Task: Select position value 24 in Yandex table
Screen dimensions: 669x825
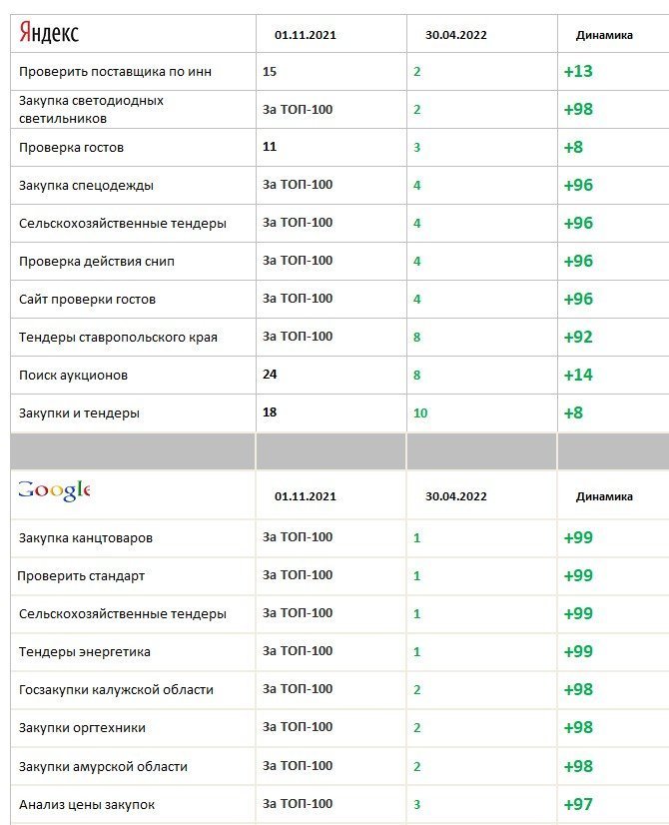Action: coord(270,375)
